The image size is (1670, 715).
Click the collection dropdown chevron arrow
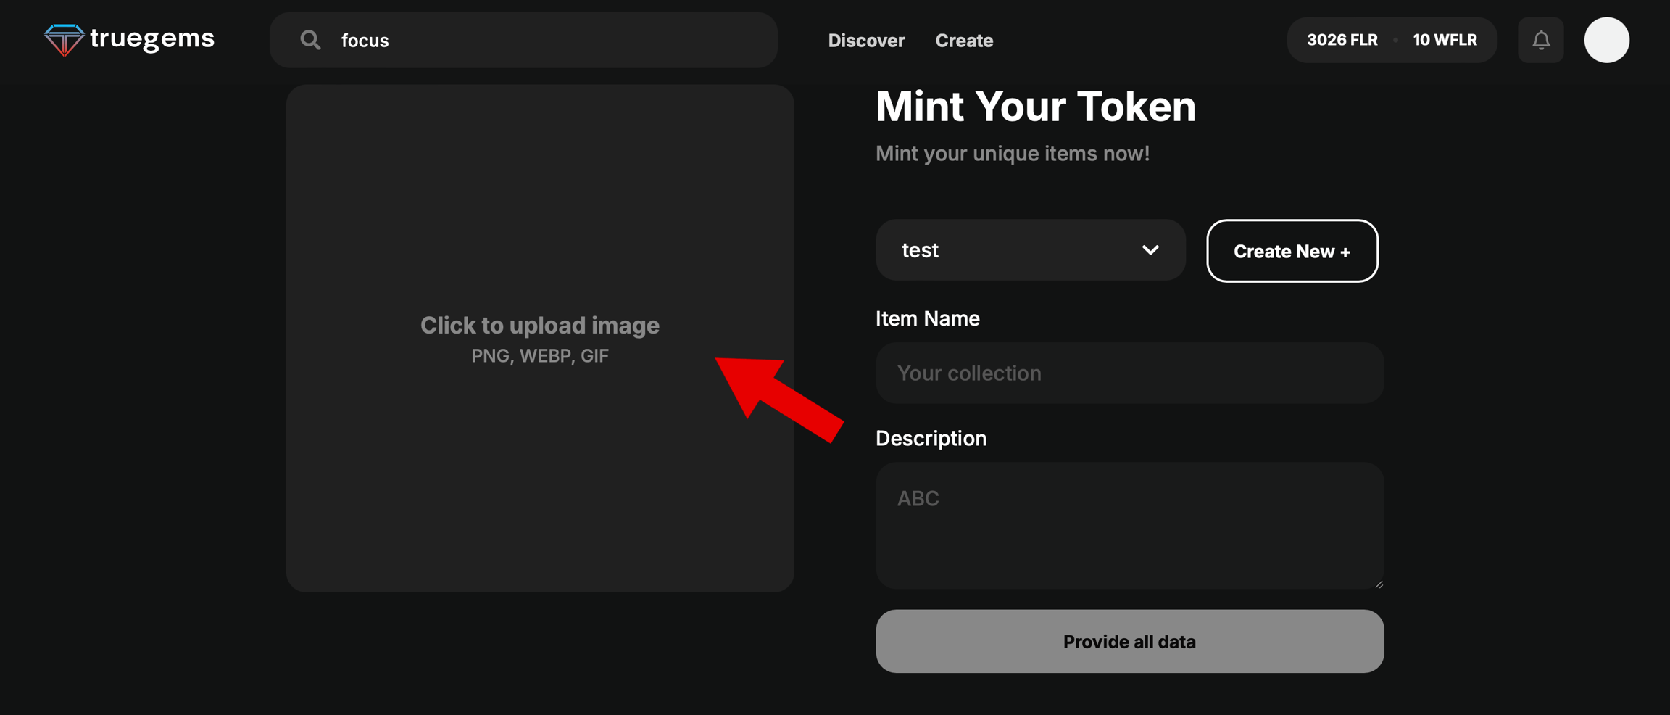(1150, 250)
